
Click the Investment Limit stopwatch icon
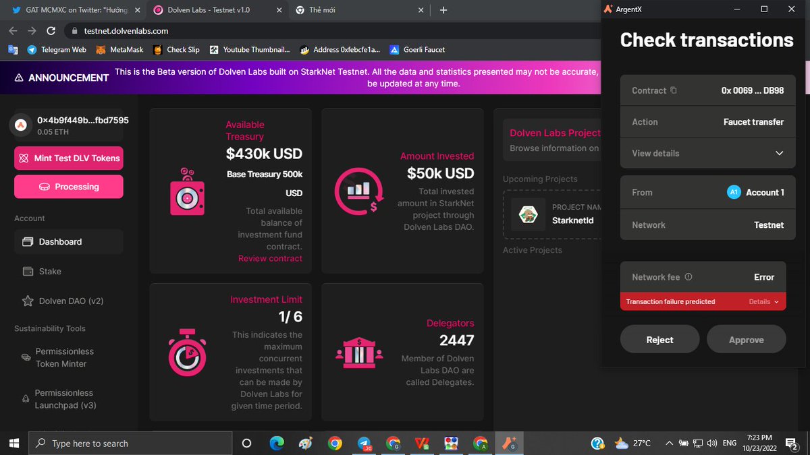(187, 352)
